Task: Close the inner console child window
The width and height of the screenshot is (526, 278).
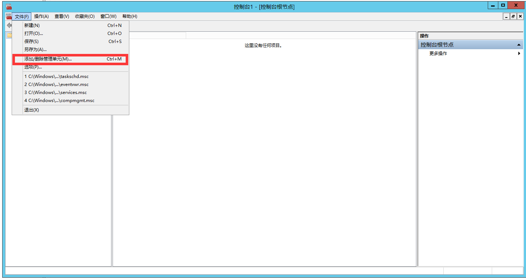Action: tap(520, 16)
